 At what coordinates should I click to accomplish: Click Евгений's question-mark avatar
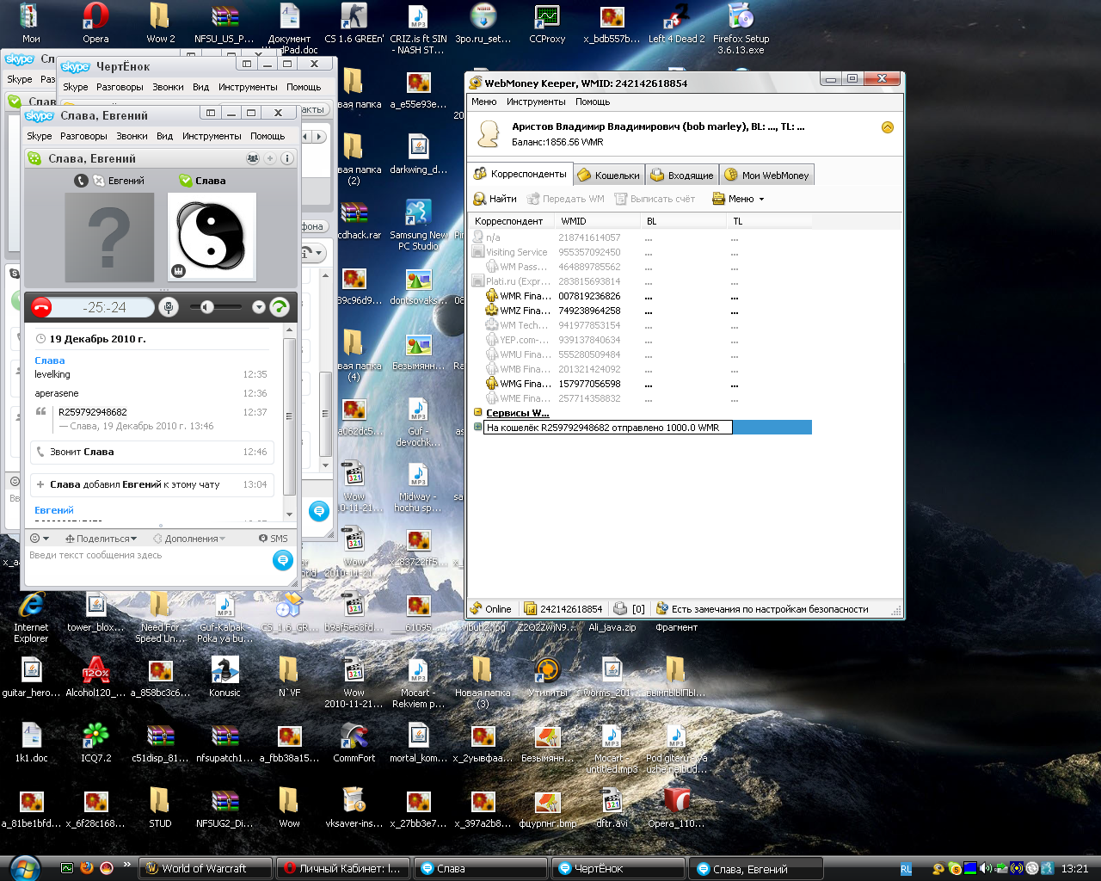109,237
